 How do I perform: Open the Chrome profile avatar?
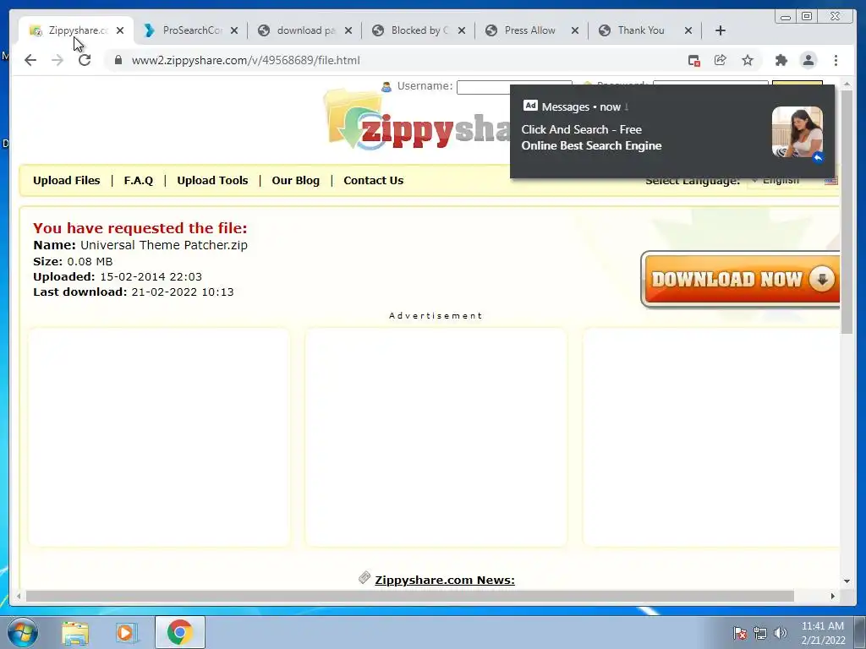(808, 60)
